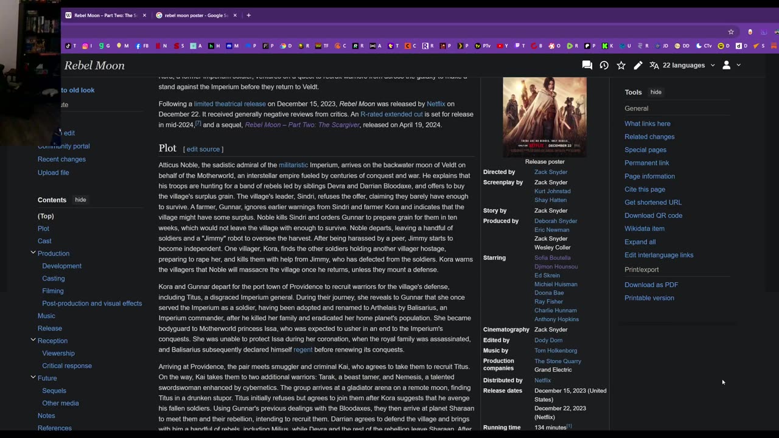The height and width of the screenshot is (438, 779).
Task: Open the DD bookmark
Action: coord(682,46)
